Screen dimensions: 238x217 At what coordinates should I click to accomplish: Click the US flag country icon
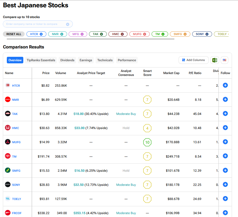click(x=224, y=60)
